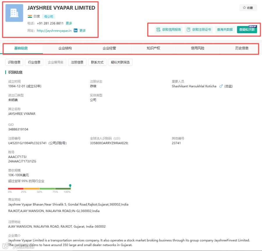Click the revenue scale 10K-100K美元
262x251 pixels.
19,175
